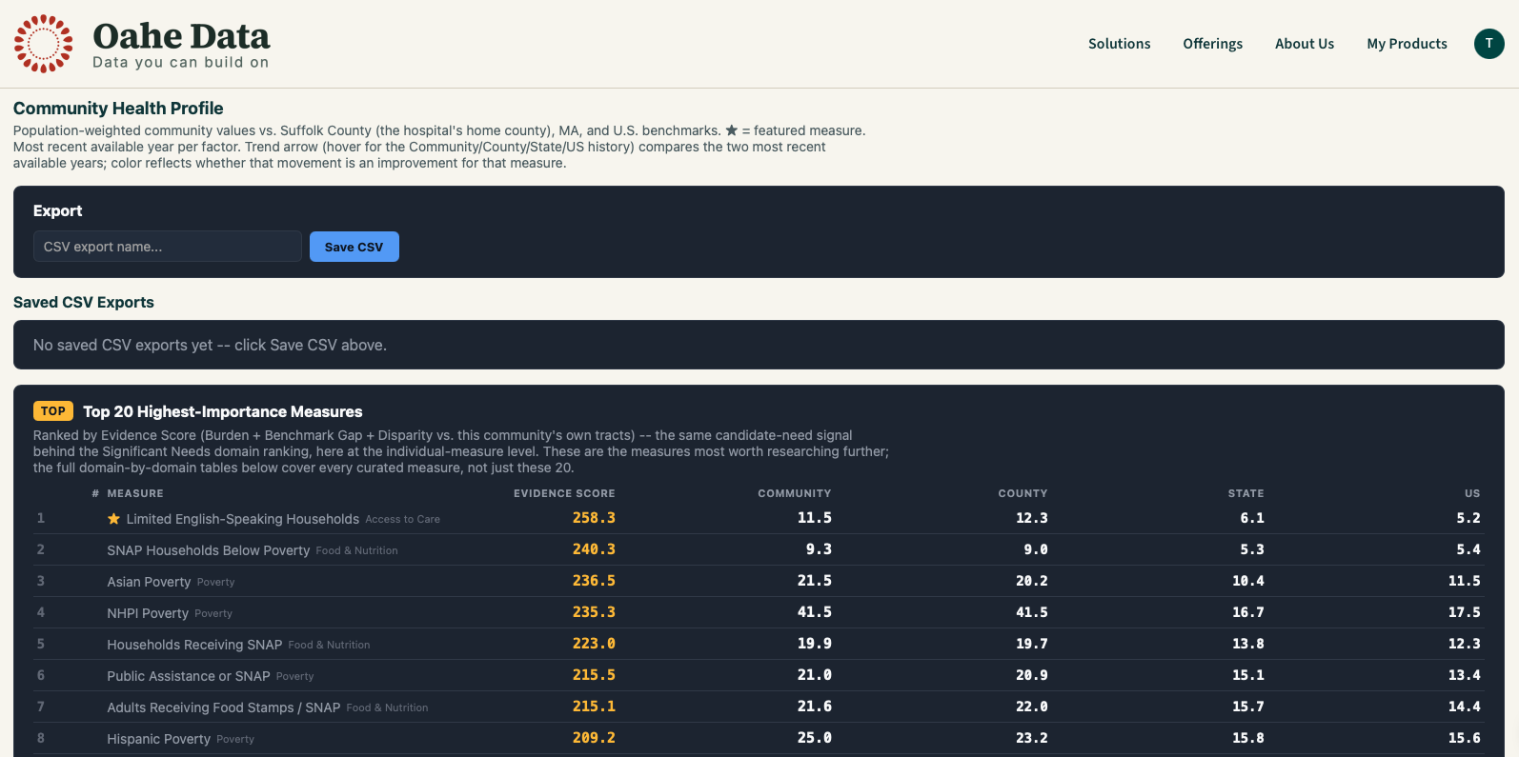Click the STATE column header
1519x757 pixels.
(1246, 493)
